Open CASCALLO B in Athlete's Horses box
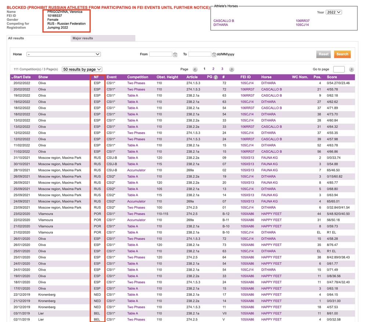This screenshot has height=322, width=367. pyautogui.click(x=224, y=21)
